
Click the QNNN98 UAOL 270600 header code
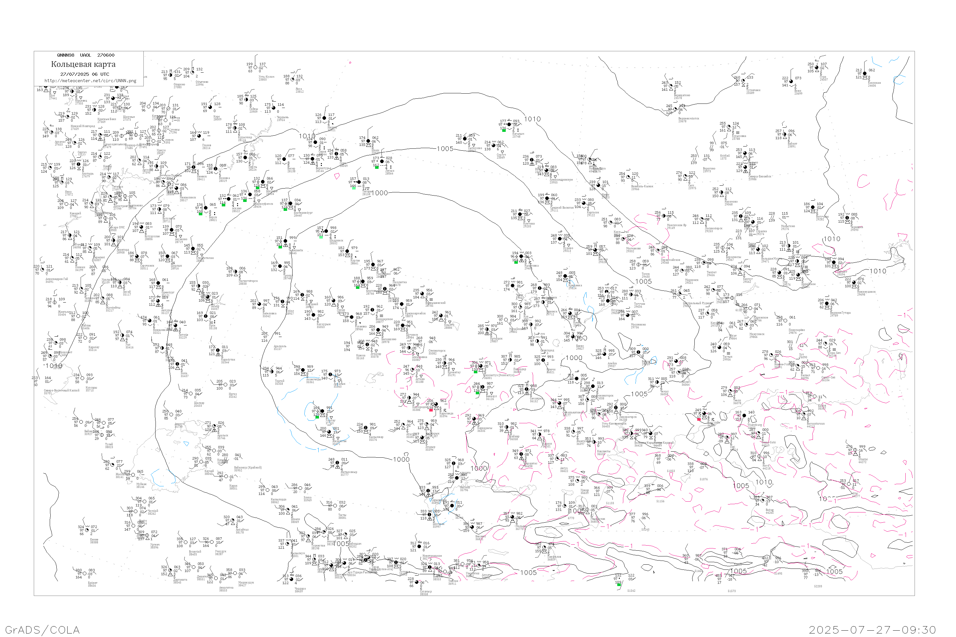(86, 55)
